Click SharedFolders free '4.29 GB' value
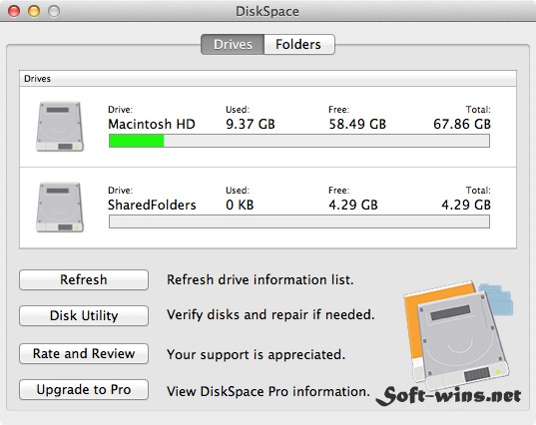The image size is (536, 425). click(x=353, y=205)
